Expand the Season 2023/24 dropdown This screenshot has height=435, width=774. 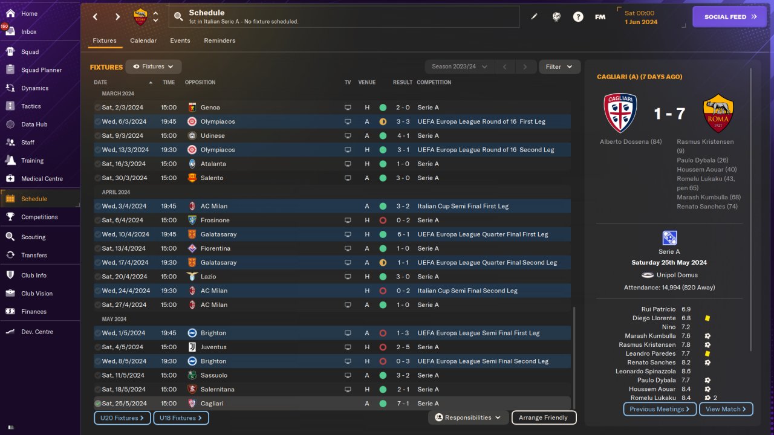460,67
